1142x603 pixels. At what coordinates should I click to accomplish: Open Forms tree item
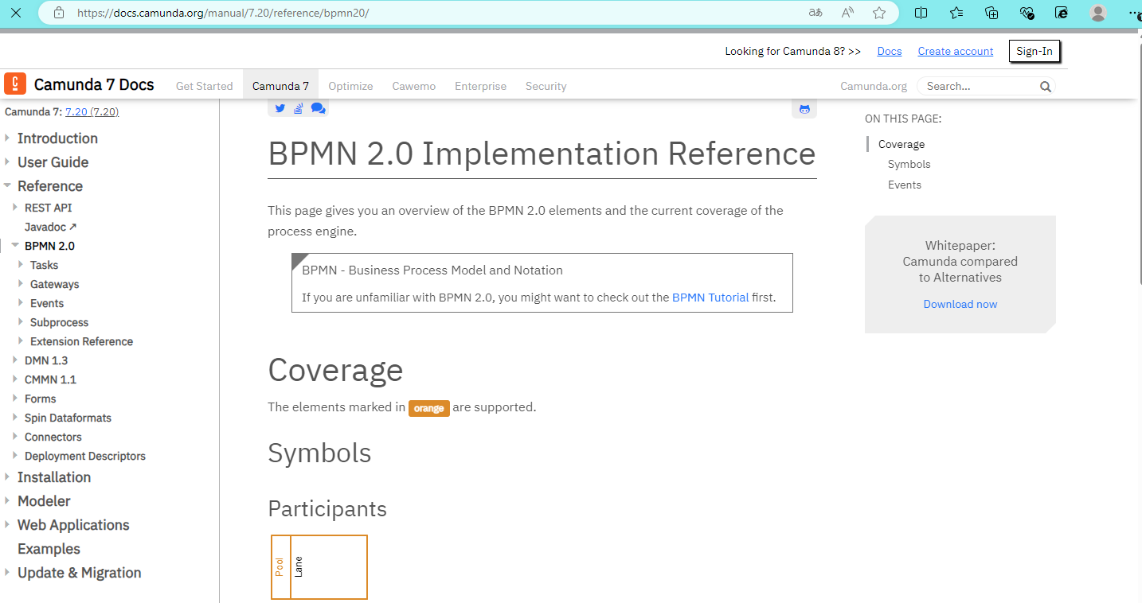pos(41,399)
